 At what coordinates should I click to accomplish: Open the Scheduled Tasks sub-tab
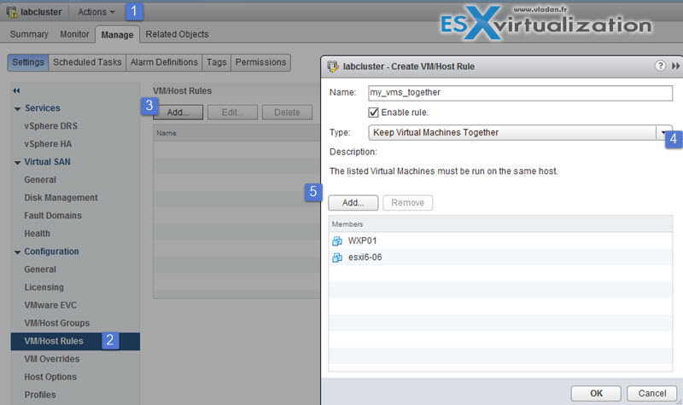[87, 62]
